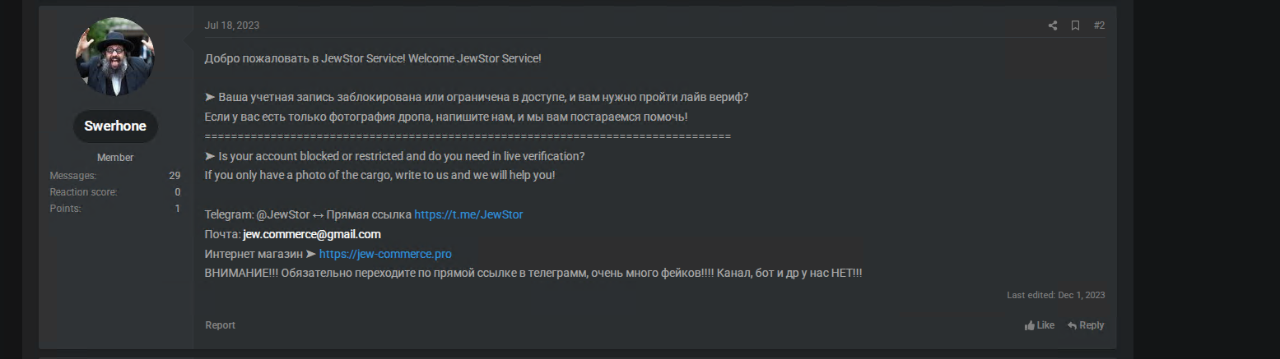Open the Swerhone username profile

pyautogui.click(x=115, y=127)
